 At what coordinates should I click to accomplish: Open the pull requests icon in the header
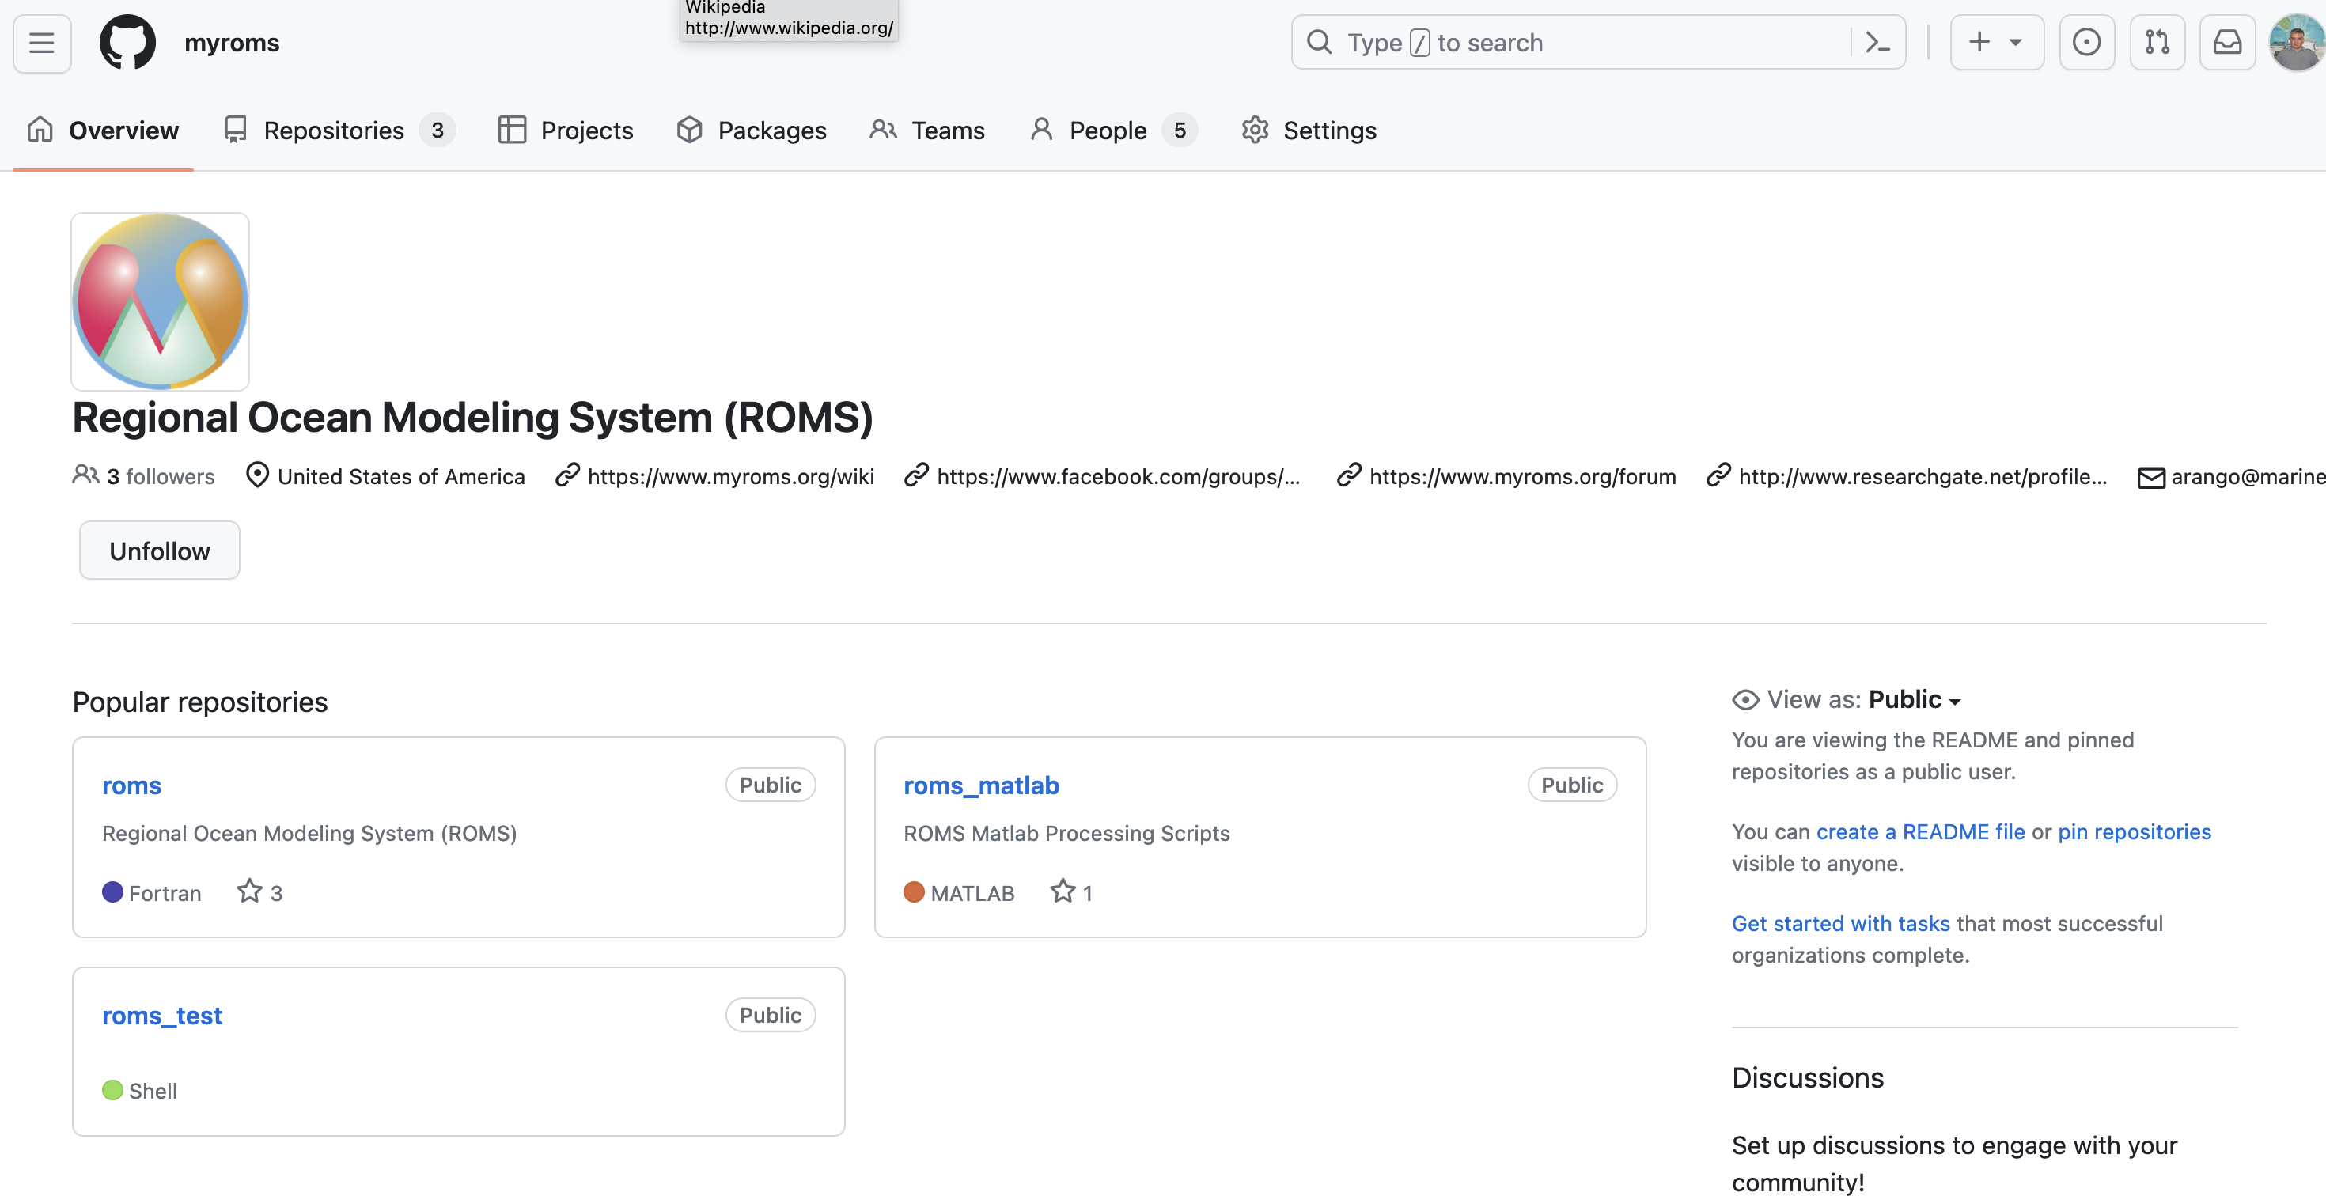coord(2156,43)
